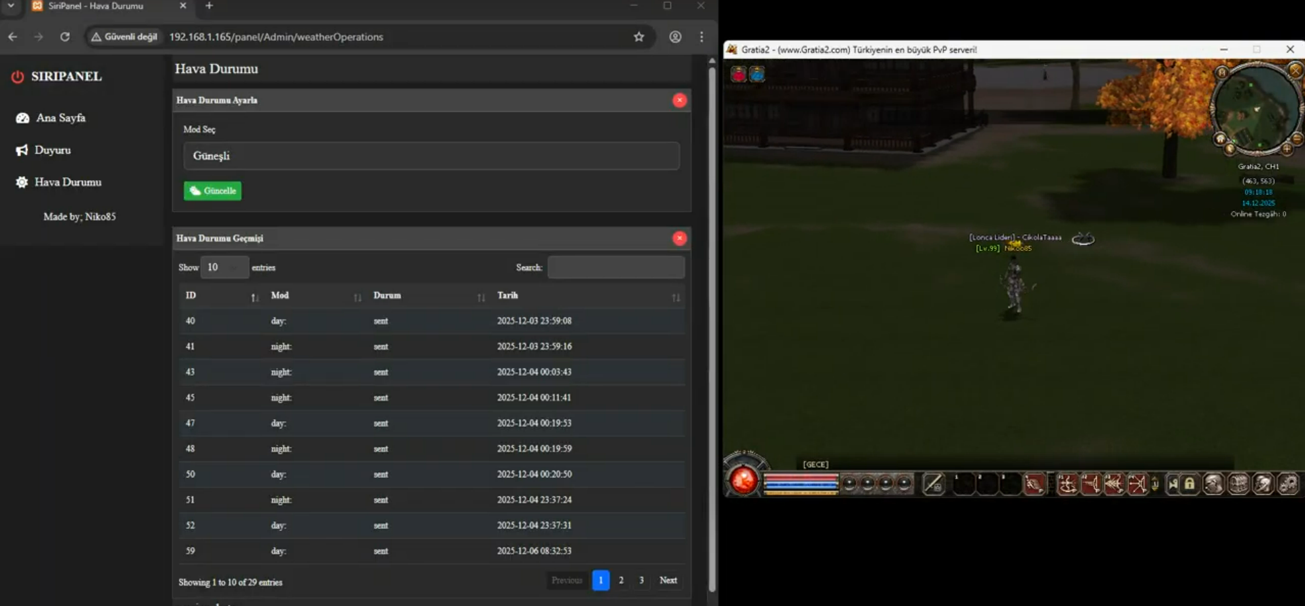Reload the SiriPanel page

pyautogui.click(x=65, y=37)
